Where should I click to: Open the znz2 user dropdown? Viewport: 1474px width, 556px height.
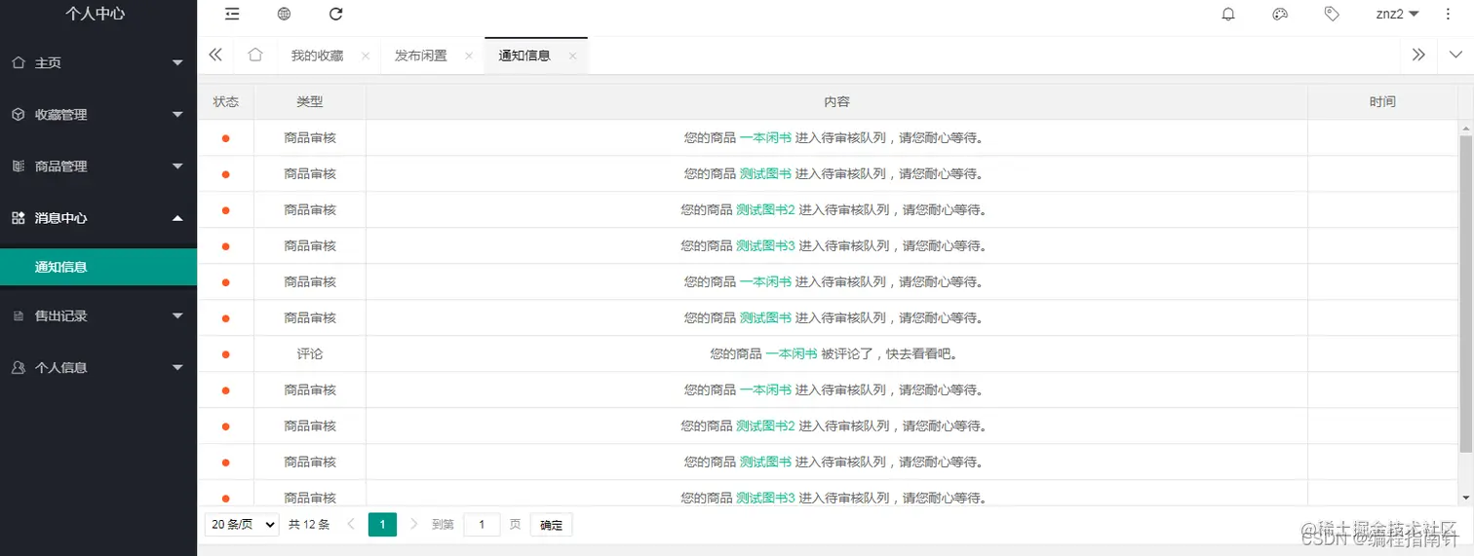click(x=1397, y=14)
